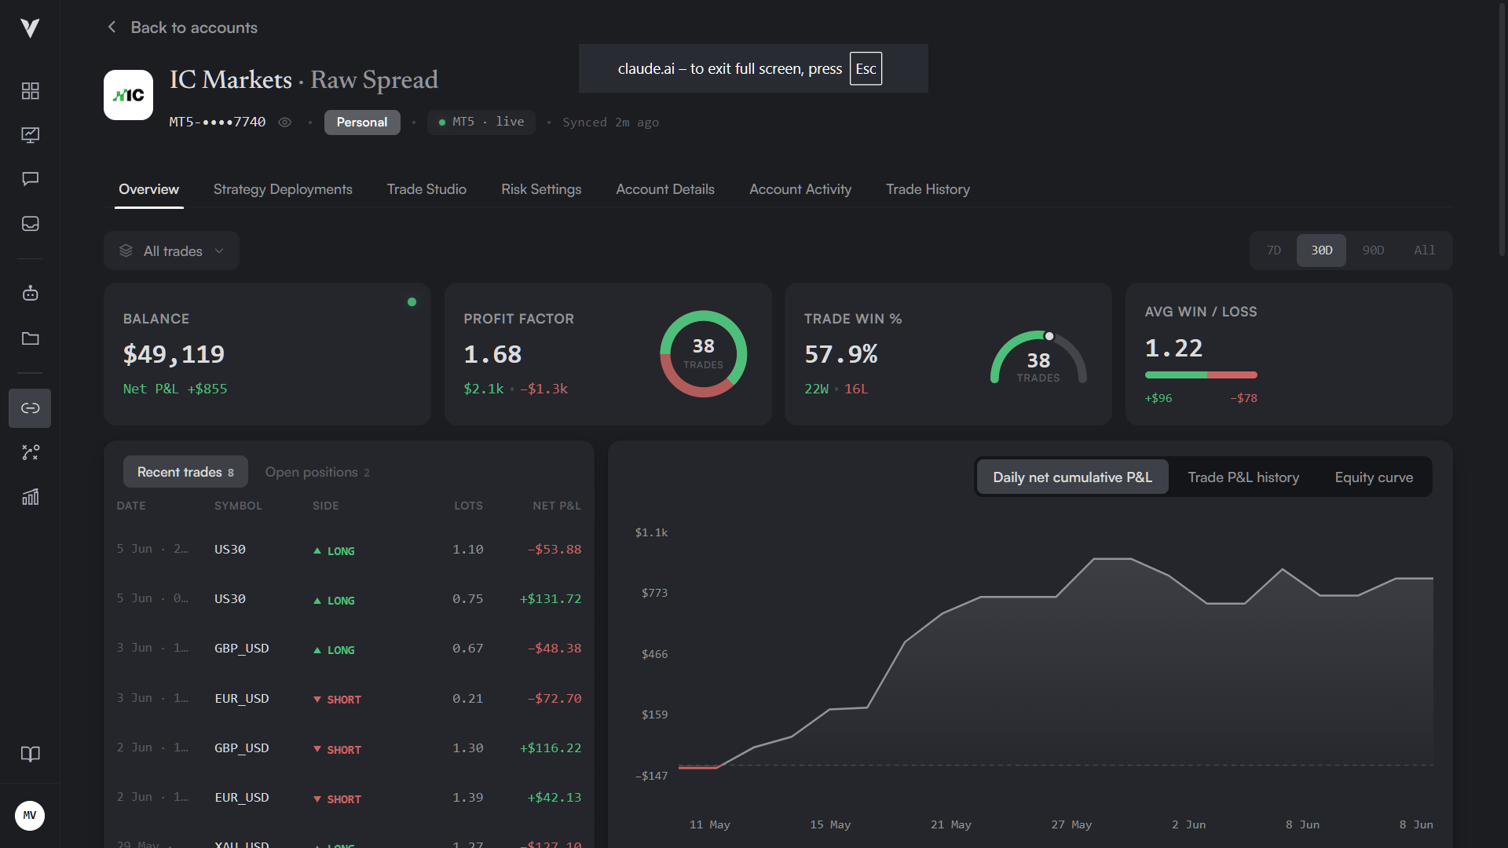Switch chart to Equity curve
The width and height of the screenshot is (1508, 848).
1374,477
